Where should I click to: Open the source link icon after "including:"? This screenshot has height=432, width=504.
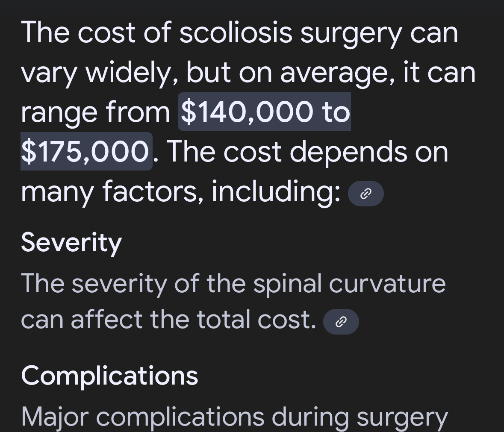[x=366, y=194]
